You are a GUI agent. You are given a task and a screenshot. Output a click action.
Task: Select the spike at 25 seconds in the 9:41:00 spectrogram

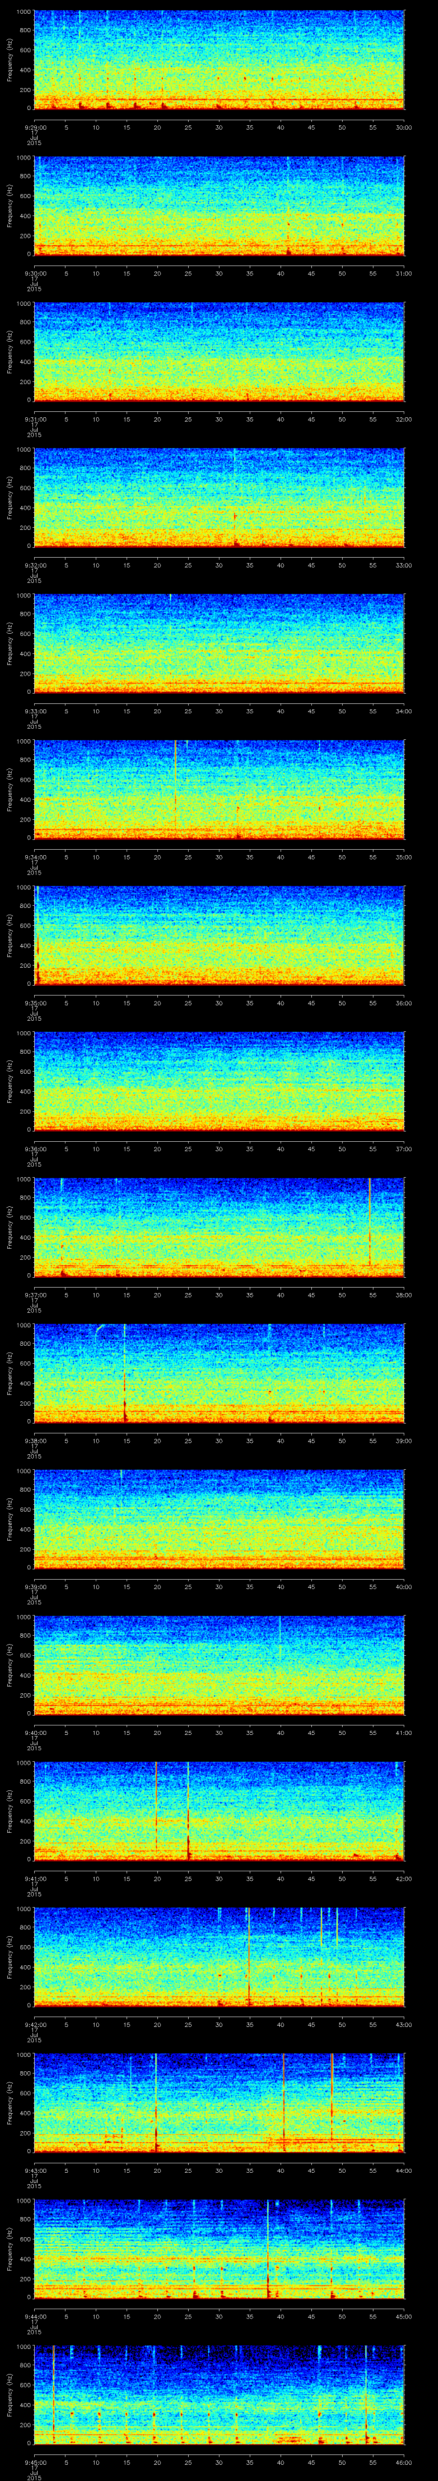(188, 1811)
